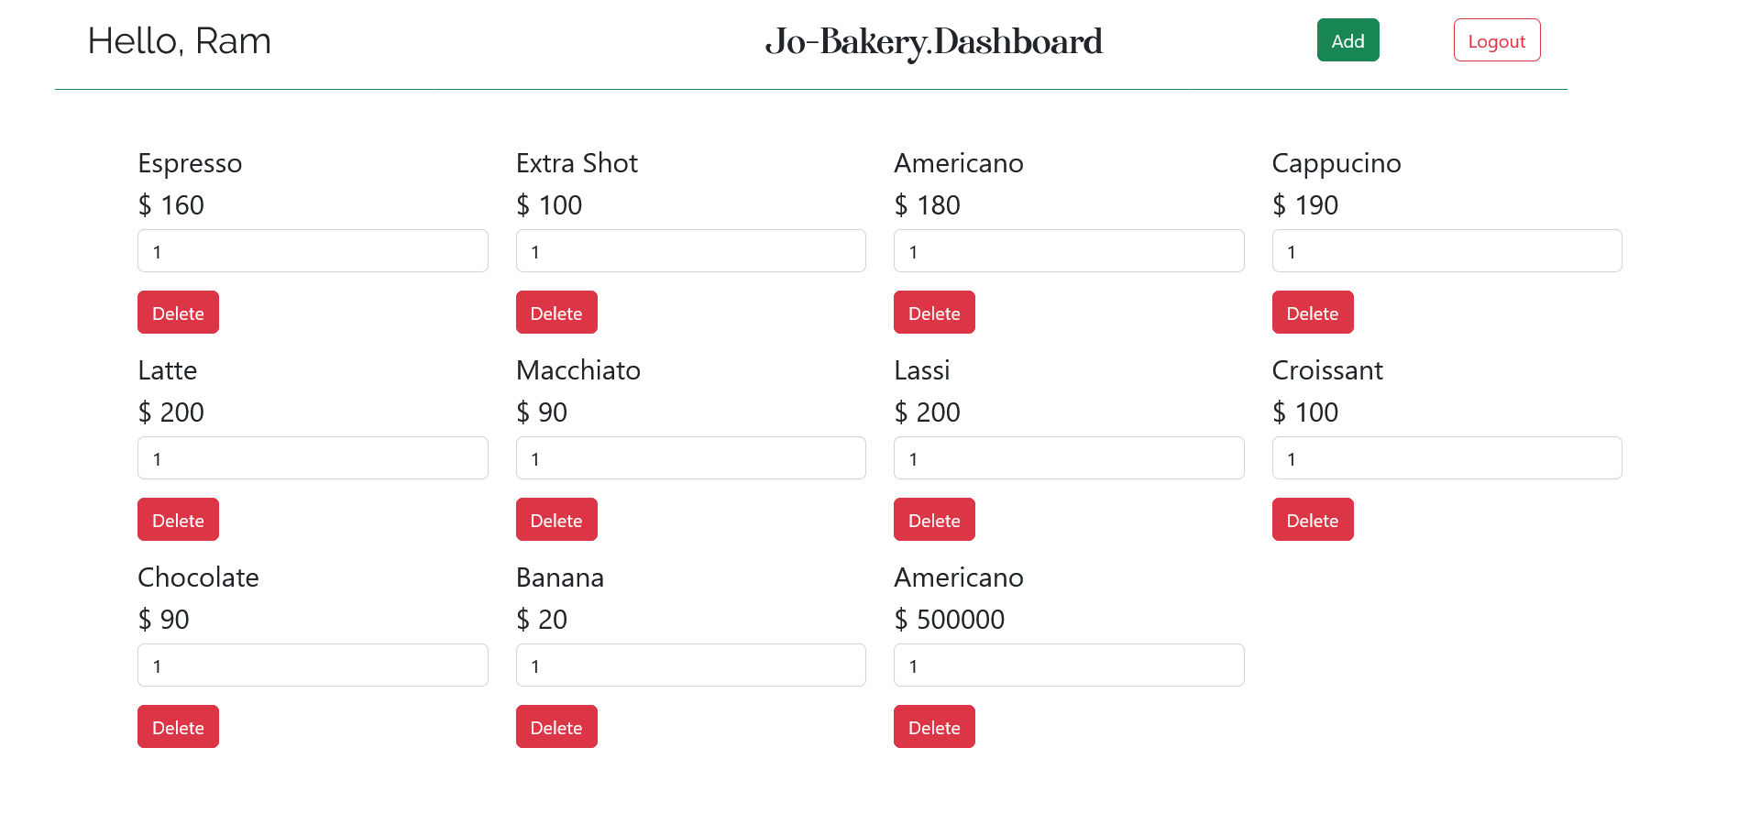Click the Espresso quantity input field
This screenshot has height=814, width=1760.
313,250
